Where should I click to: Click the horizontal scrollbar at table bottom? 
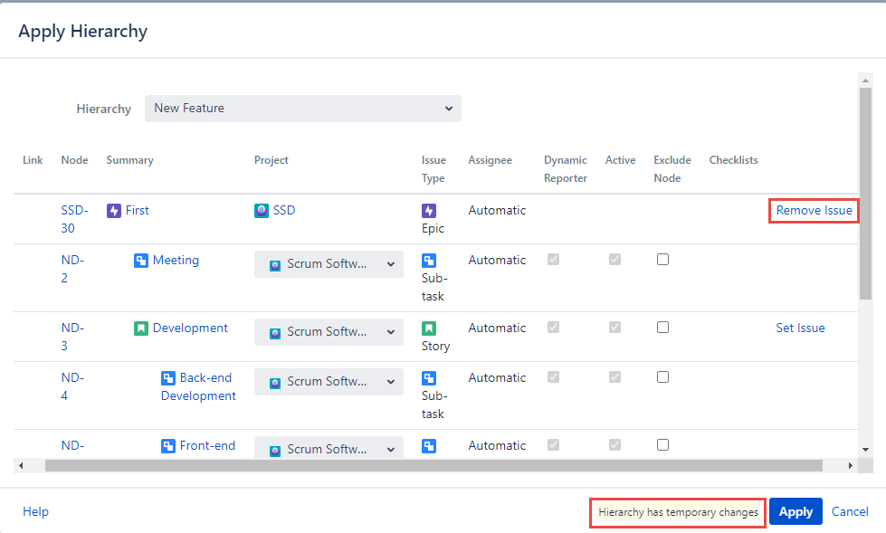click(x=433, y=465)
